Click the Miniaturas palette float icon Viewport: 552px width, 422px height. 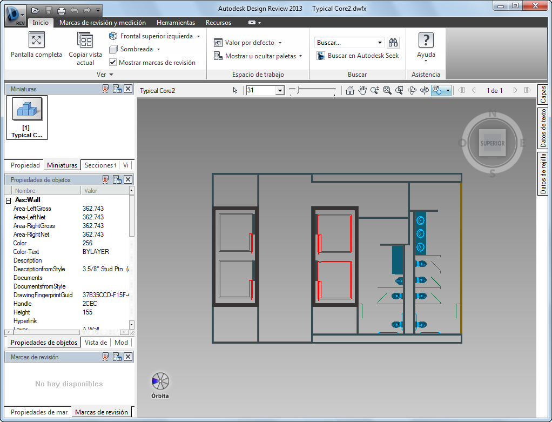[x=117, y=89]
